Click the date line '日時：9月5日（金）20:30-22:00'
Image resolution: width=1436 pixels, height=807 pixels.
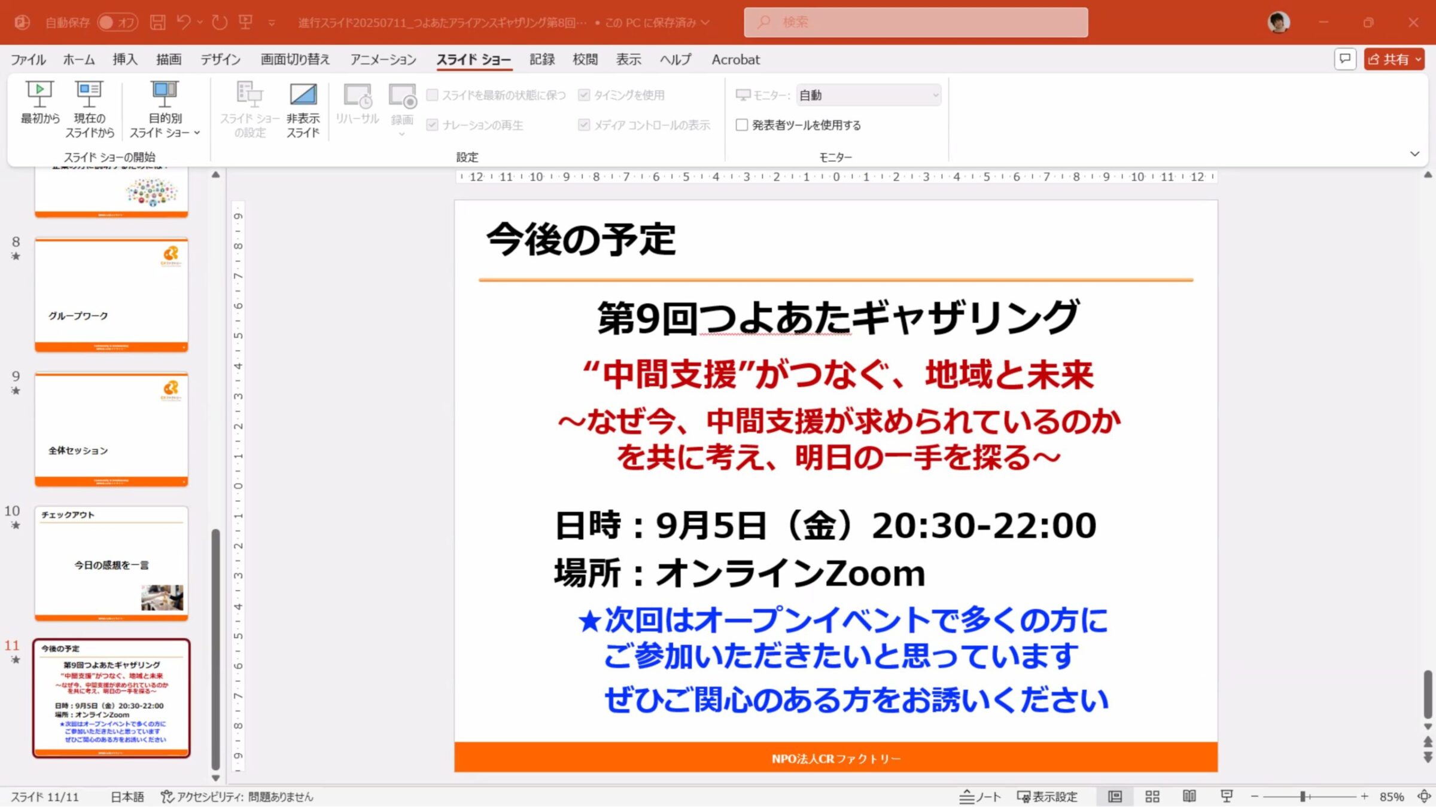826,525
